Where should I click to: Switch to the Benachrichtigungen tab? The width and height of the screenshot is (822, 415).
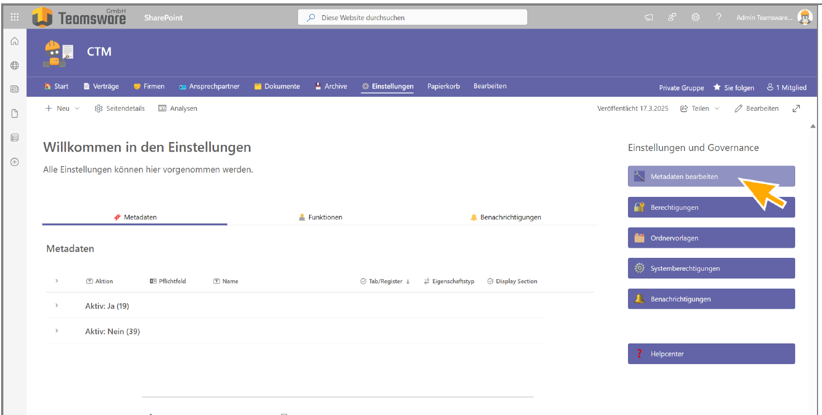pyautogui.click(x=506, y=217)
